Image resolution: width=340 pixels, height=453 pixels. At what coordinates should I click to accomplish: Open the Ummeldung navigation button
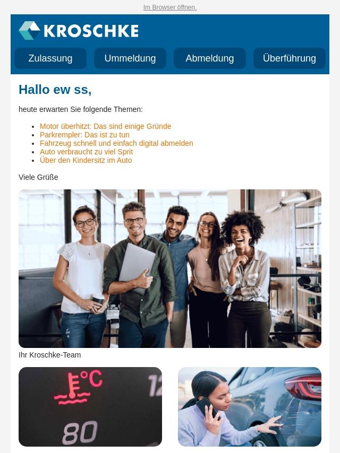130,58
